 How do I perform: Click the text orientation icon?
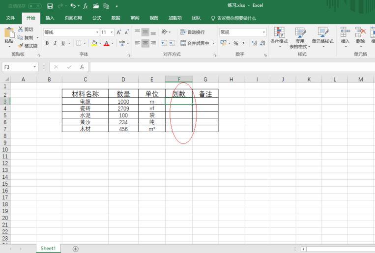[x=165, y=32]
